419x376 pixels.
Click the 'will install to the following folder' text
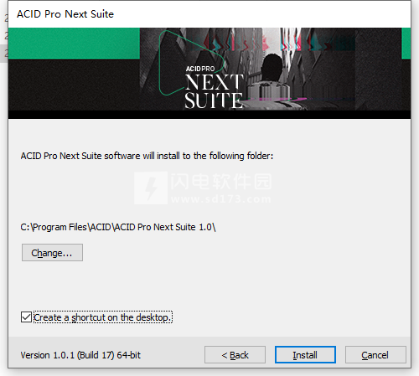(208, 156)
